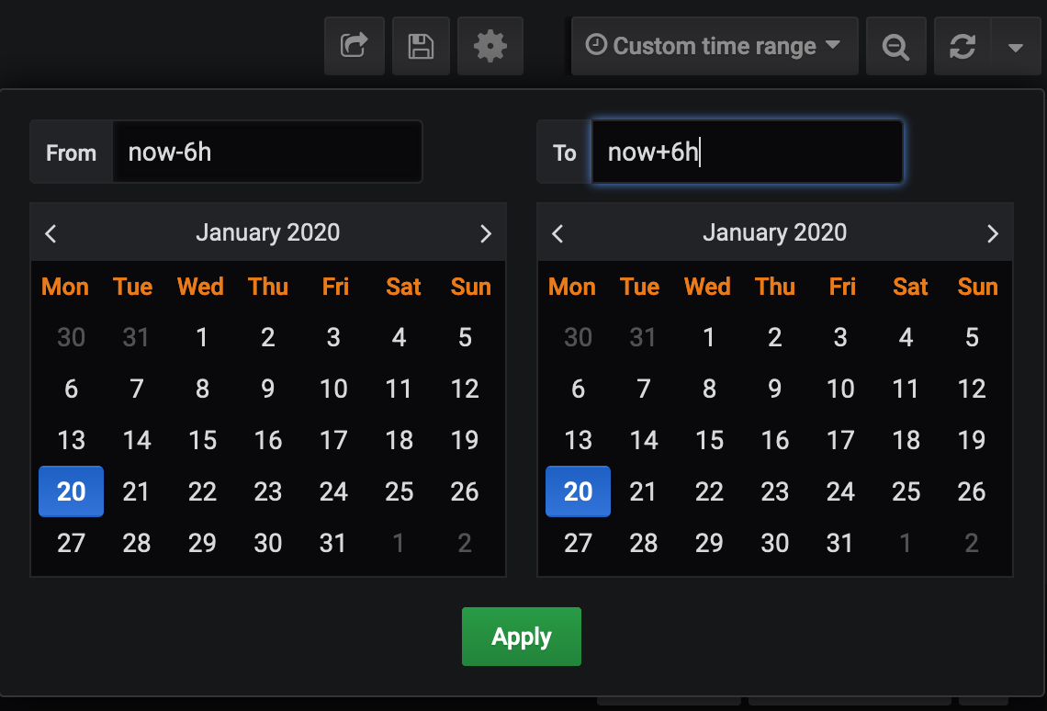Select the highlighted 20 in right calendar

click(578, 491)
